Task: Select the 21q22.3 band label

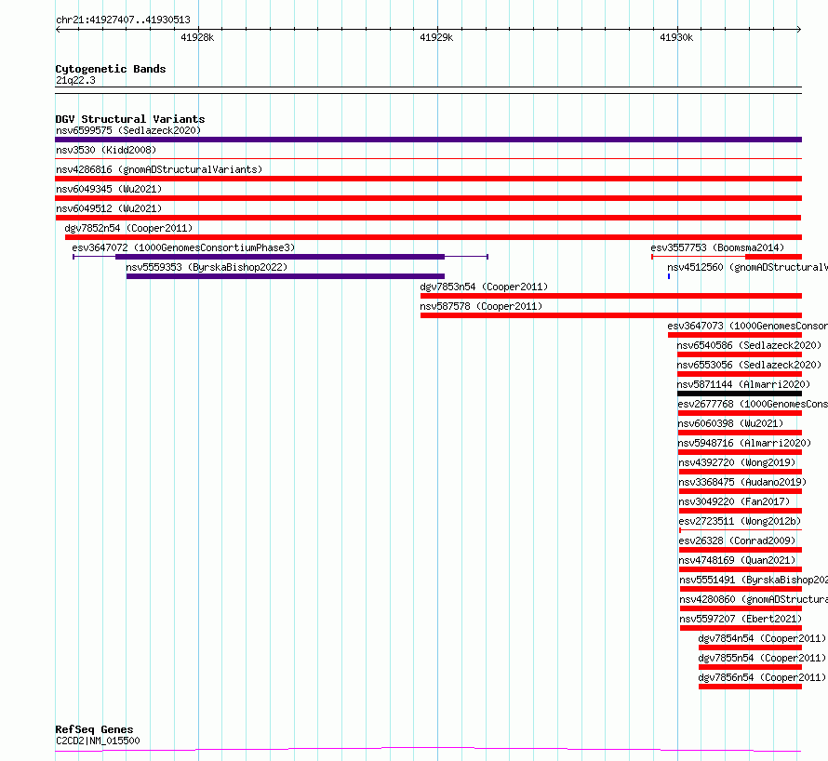Action: point(75,80)
